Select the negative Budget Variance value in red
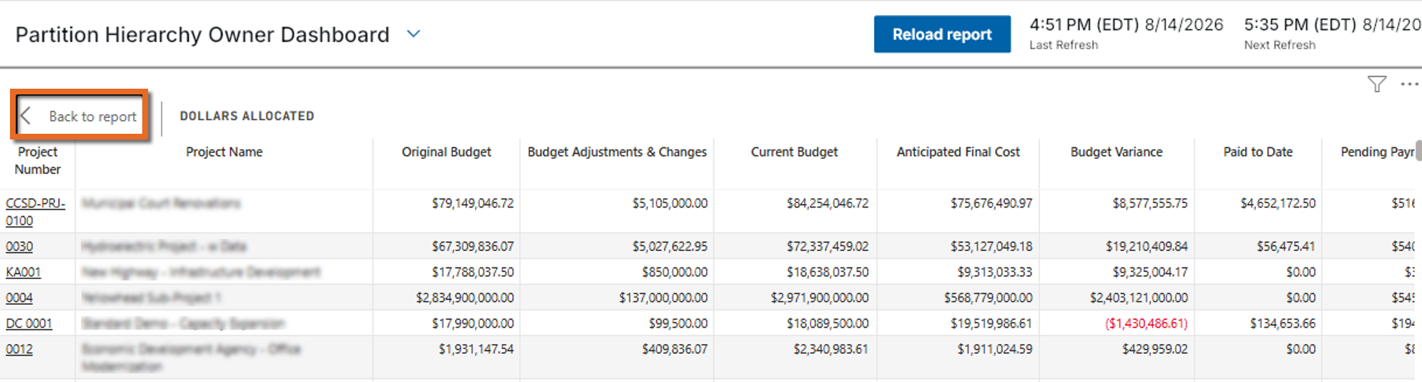This screenshot has height=382, width=1422. [x=1147, y=323]
